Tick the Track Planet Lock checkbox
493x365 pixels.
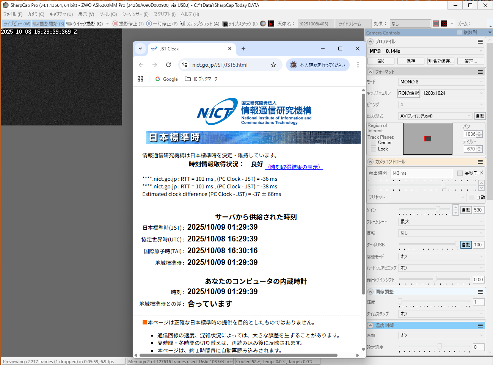click(x=374, y=149)
